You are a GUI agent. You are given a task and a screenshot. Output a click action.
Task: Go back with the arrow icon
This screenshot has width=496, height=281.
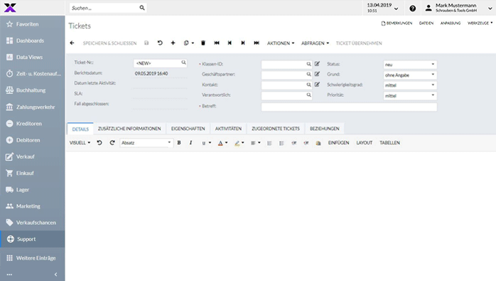(72, 43)
